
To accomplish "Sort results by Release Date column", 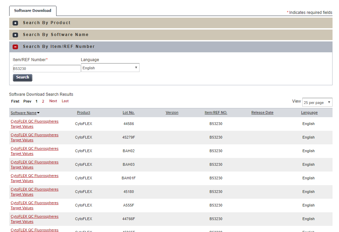I will point(262,113).
